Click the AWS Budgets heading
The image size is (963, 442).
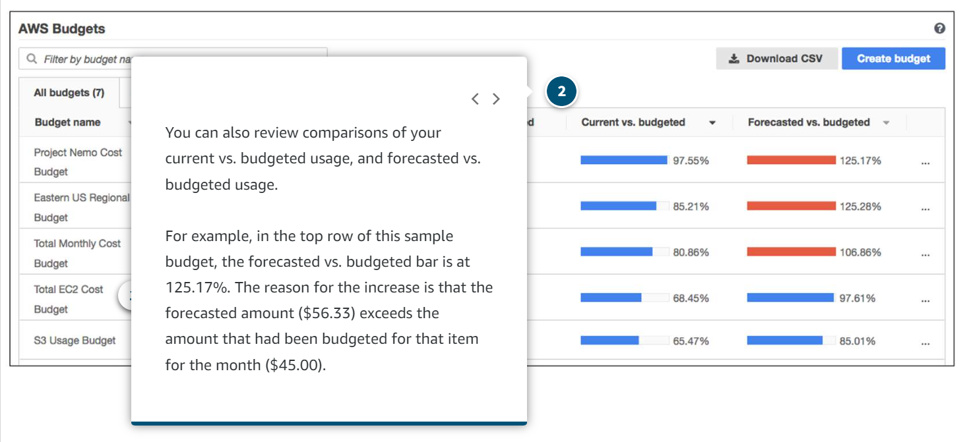61,29
